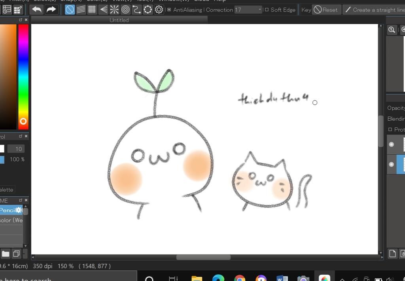Toggle the Protect checkbox in layers panel
The image size is (405, 281).
coord(390,129)
